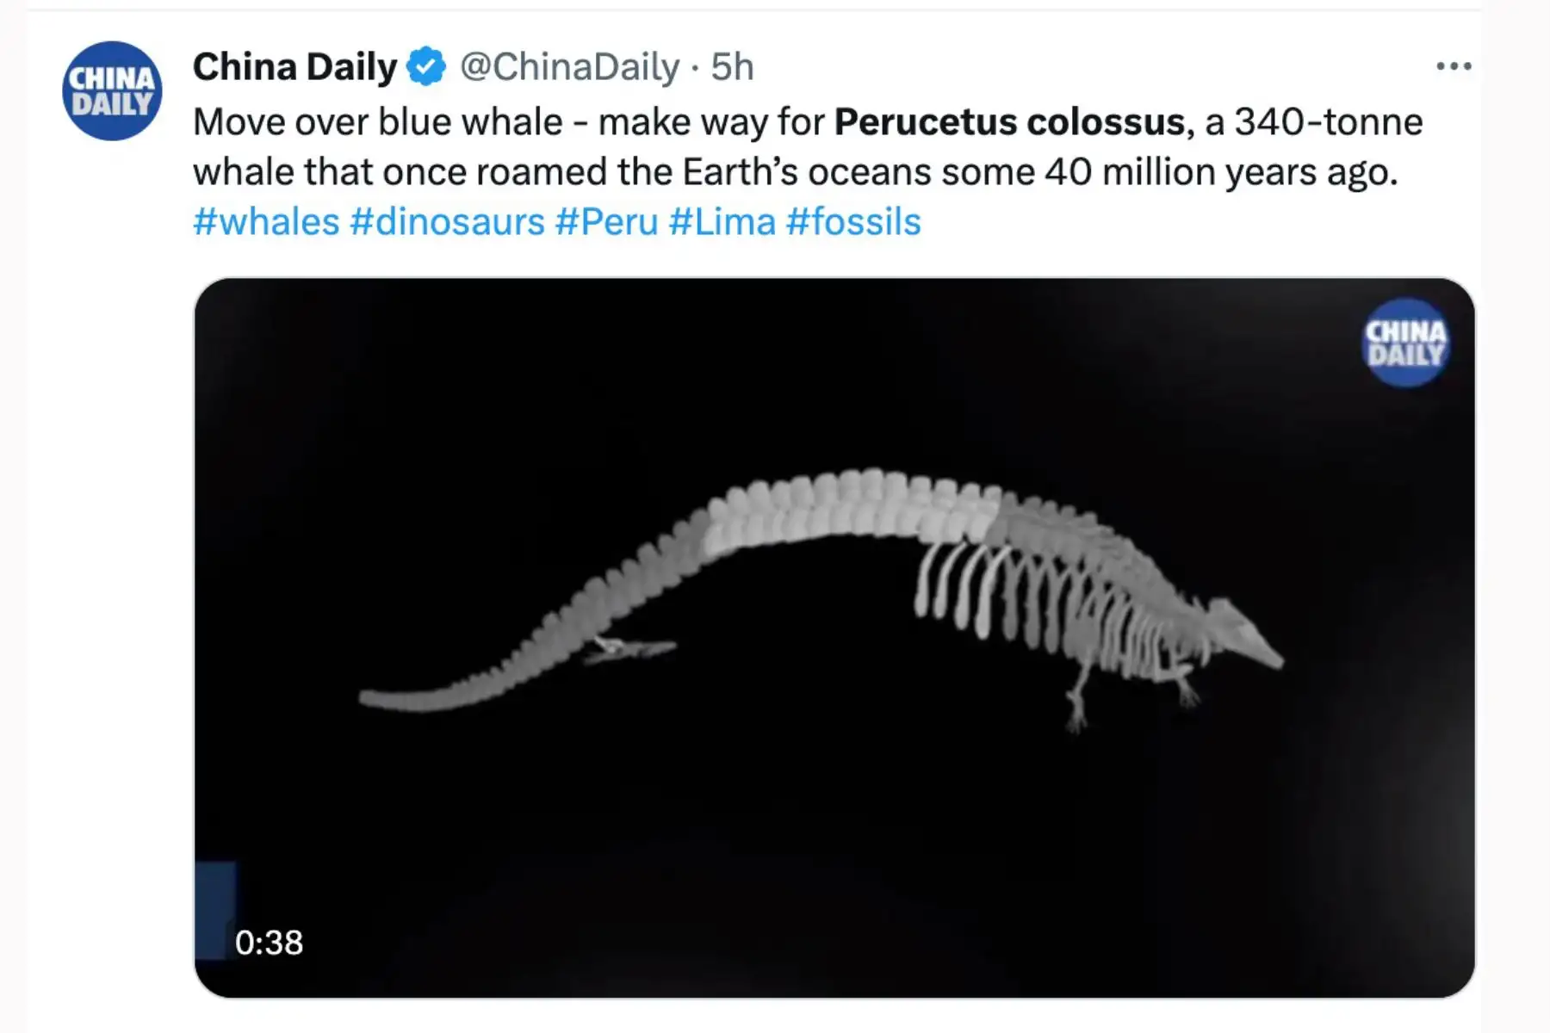Open the #Peru hashtag
This screenshot has width=1550, height=1033.
[606, 222]
